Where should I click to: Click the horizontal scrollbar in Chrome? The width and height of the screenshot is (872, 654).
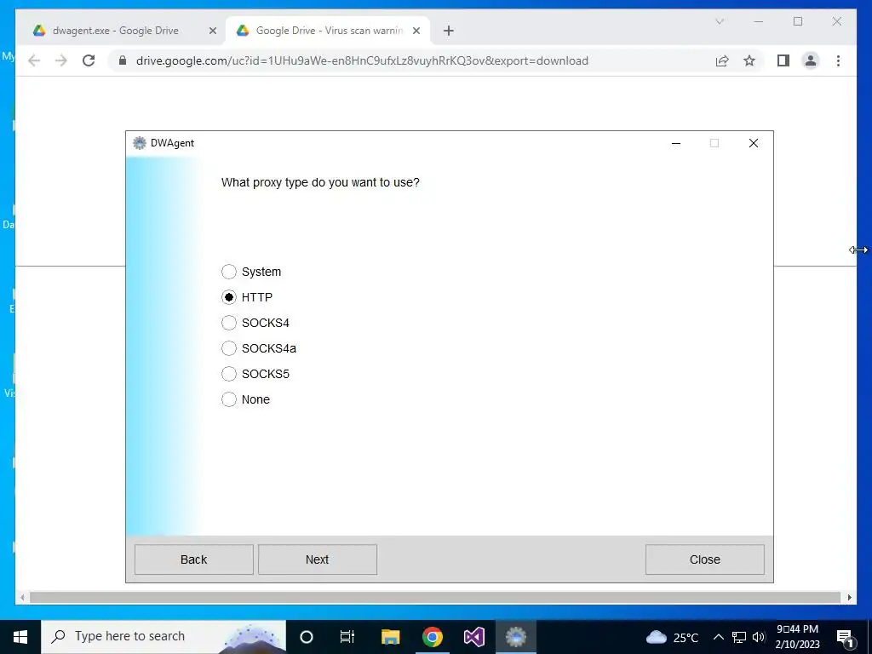(x=435, y=597)
